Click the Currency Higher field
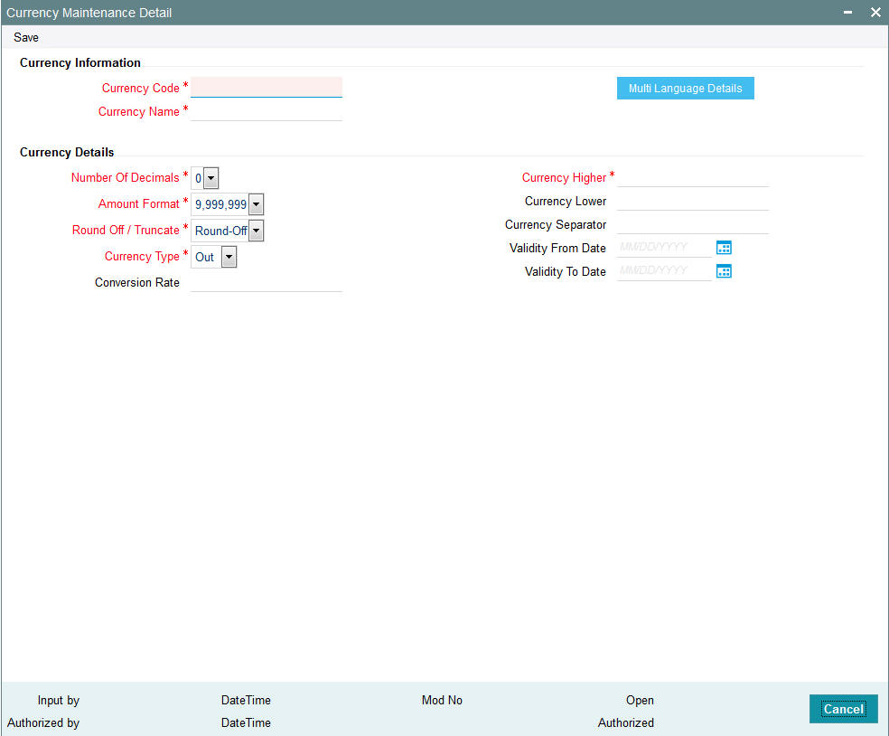Image resolution: width=889 pixels, height=736 pixels. [693, 177]
